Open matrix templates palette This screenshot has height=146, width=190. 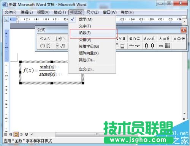(x=164, y=46)
